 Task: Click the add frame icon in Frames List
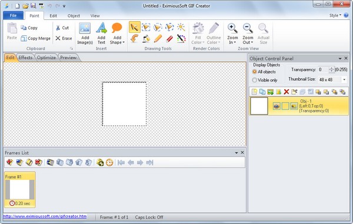(9, 162)
